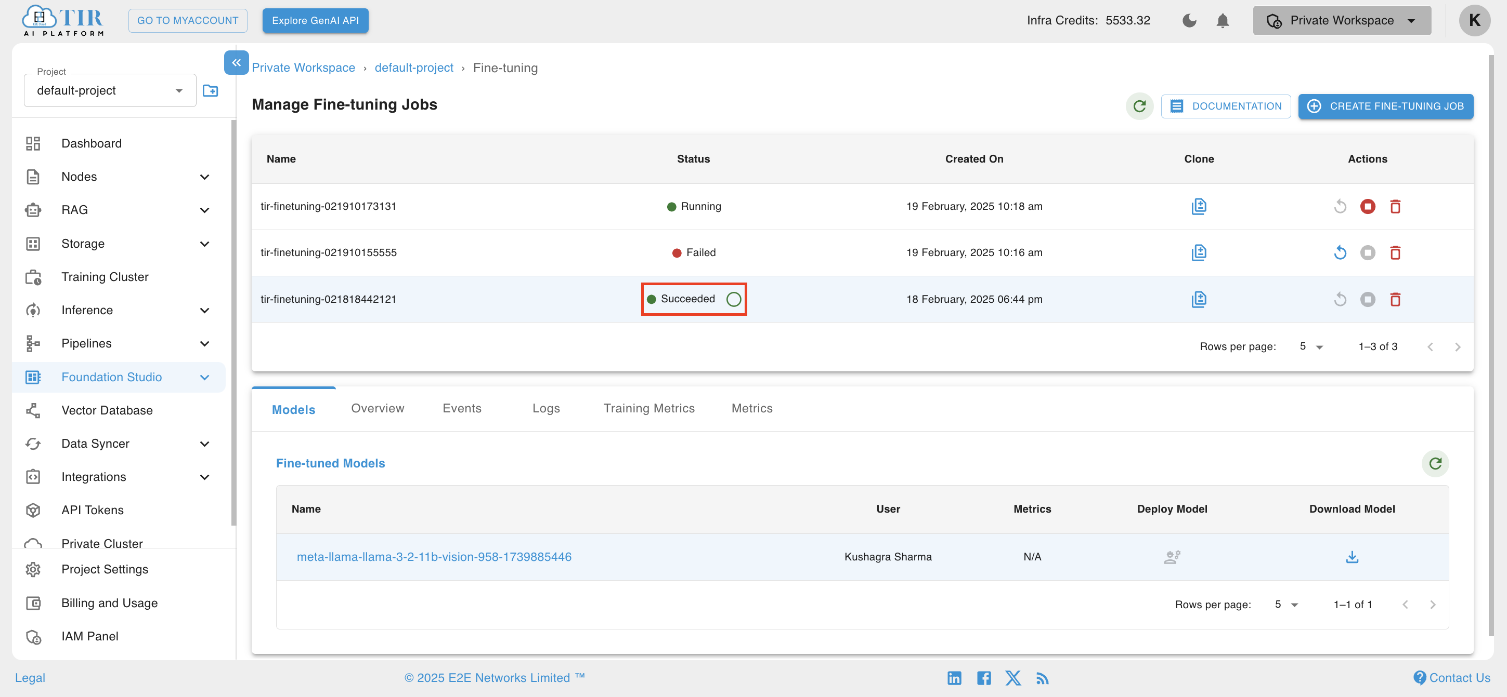Open Project Settings in the sidebar
The image size is (1507, 697).
118,569
